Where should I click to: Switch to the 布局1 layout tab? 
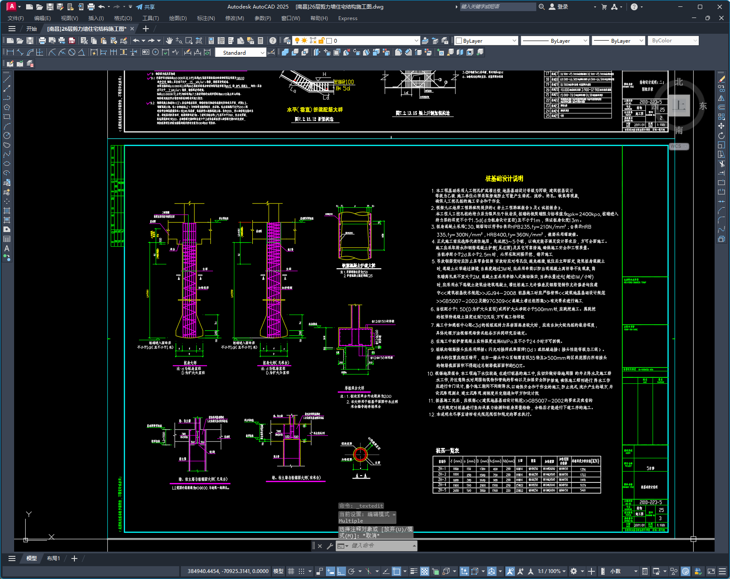53,558
